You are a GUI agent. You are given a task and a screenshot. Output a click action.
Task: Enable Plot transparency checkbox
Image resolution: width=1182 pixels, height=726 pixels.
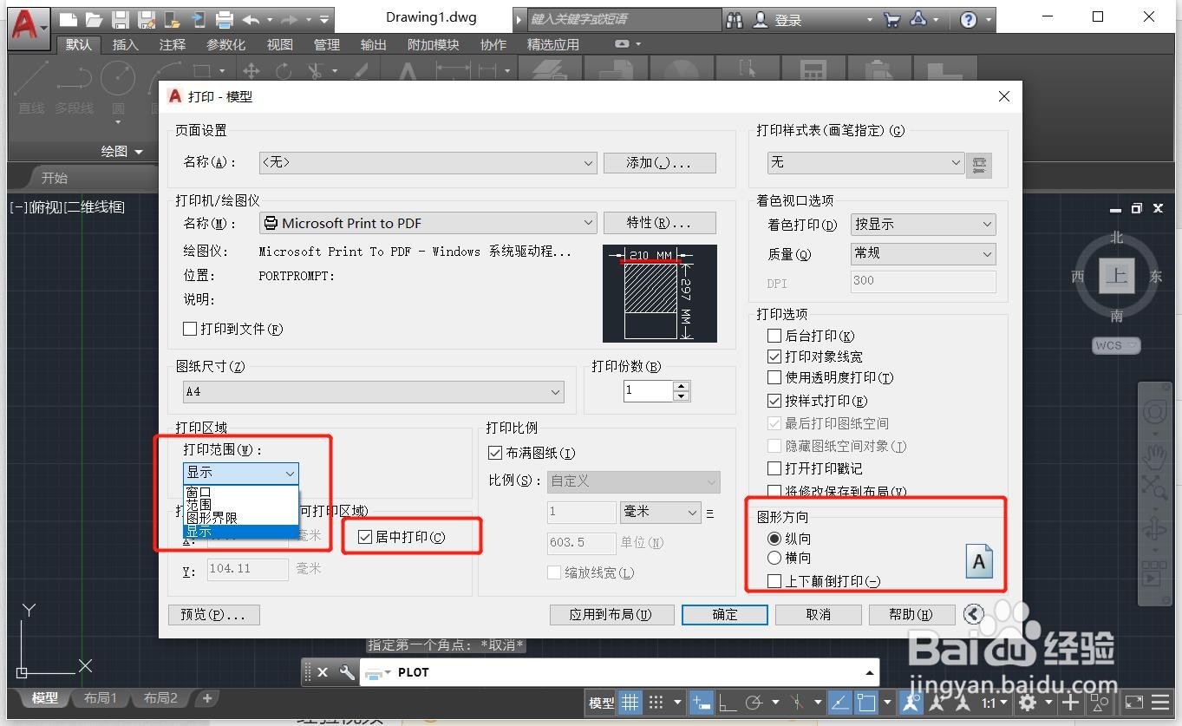774,377
